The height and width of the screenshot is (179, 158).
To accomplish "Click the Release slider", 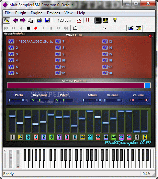I will [113, 100].
